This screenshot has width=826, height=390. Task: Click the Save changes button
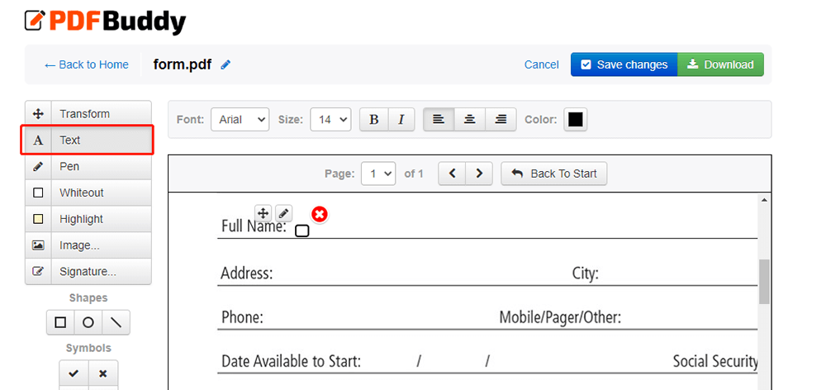624,64
